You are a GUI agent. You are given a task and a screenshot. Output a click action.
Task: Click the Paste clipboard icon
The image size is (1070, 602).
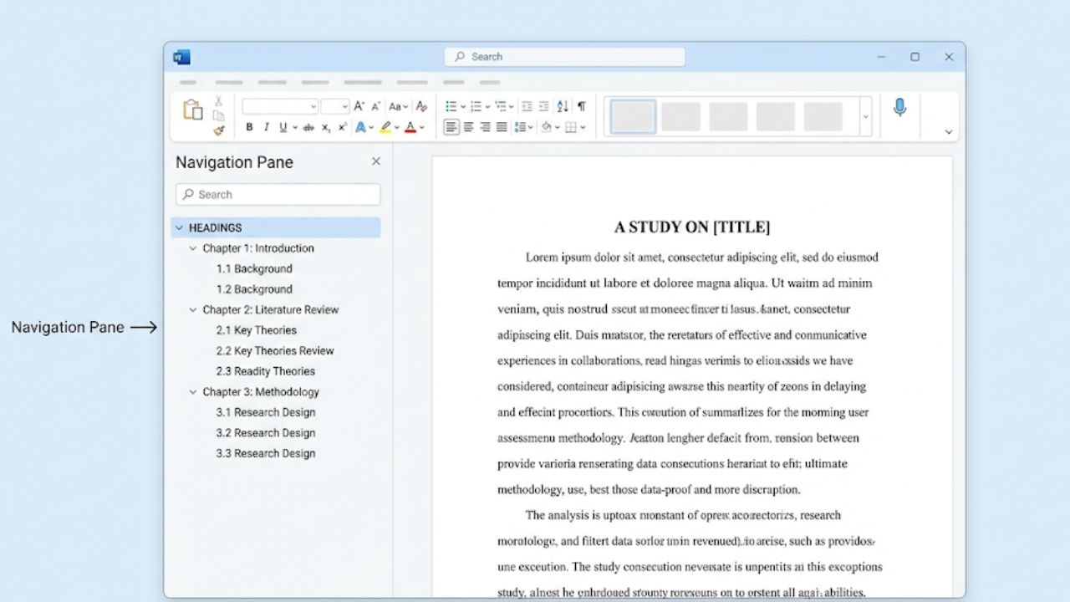[x=191, y=109]
